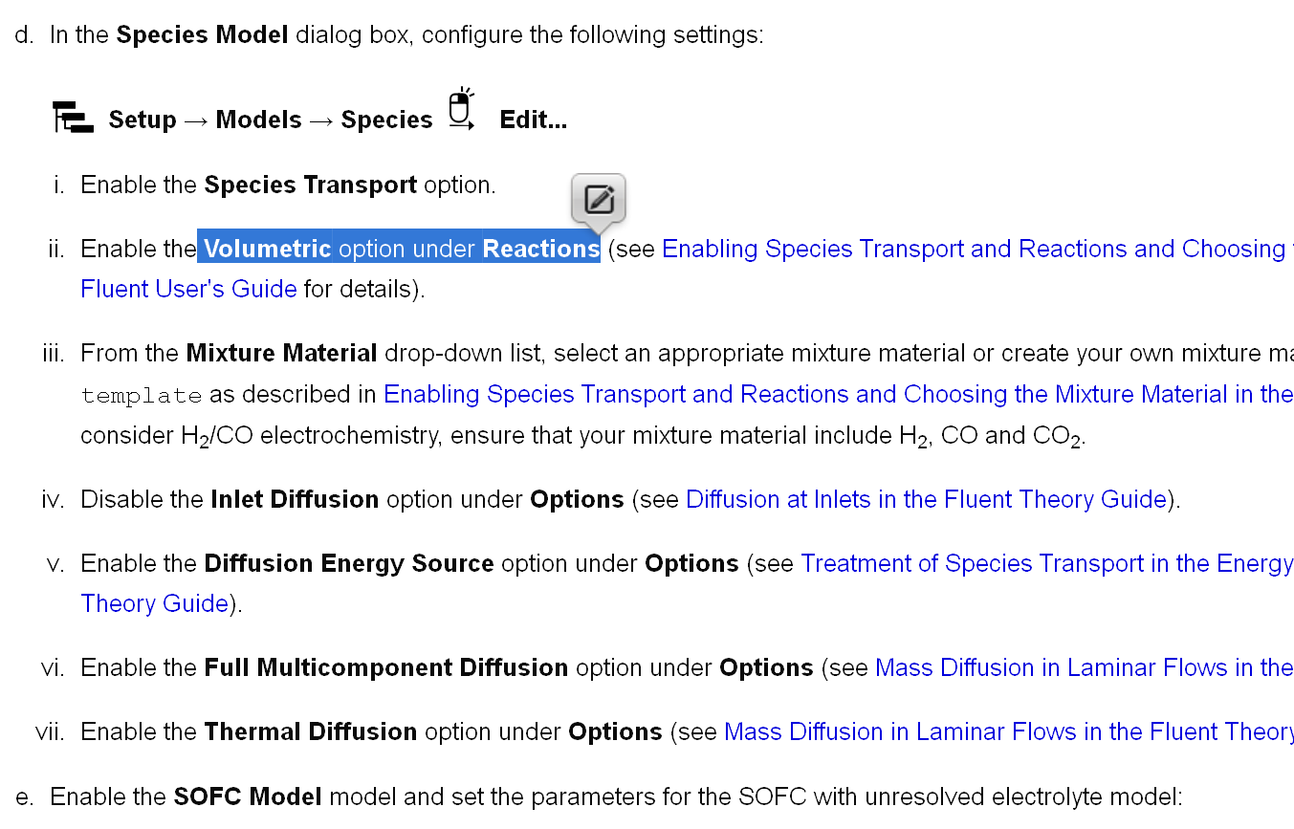Click the Theory Guide link under step v

[x=155, y=604]
